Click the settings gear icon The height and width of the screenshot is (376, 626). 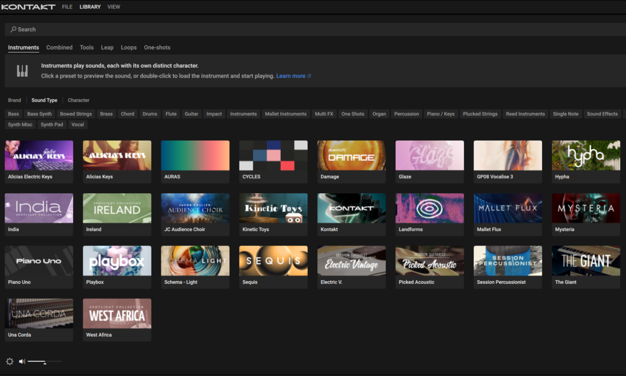[10, 361]
